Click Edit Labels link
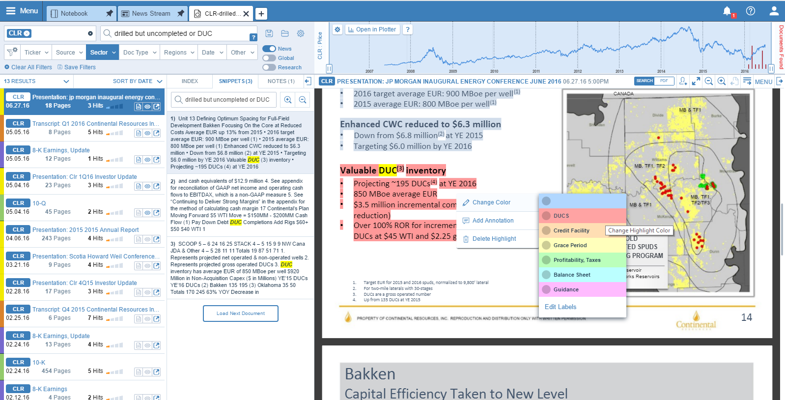This screenshot has height=400, width=785. pyautogui.click(x=561, y=307)
